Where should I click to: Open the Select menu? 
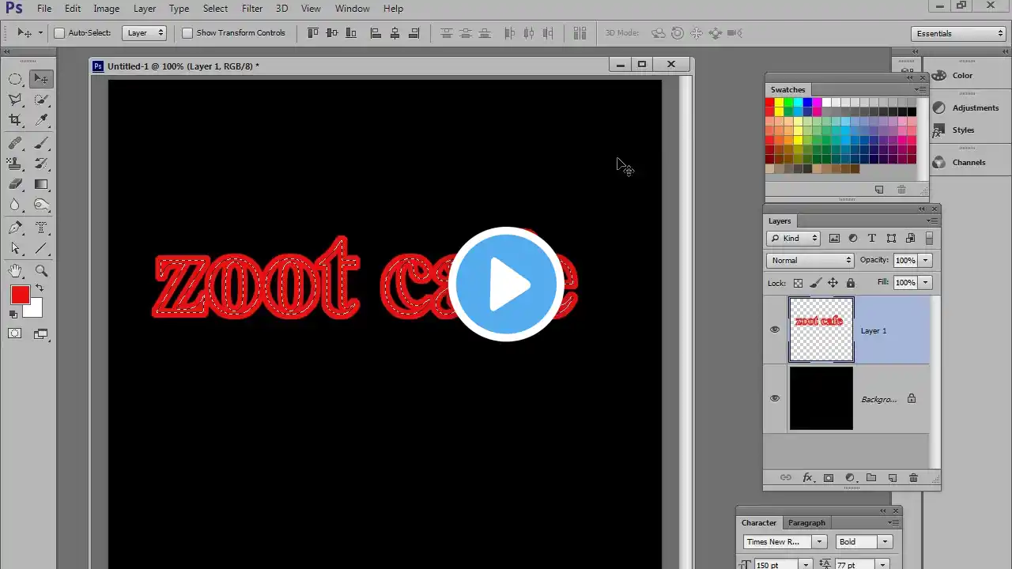click(215, 9)
